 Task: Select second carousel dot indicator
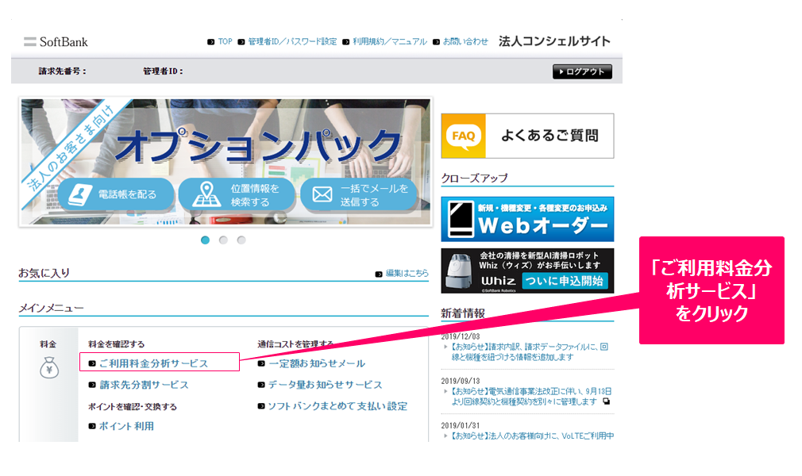[223, 240]
